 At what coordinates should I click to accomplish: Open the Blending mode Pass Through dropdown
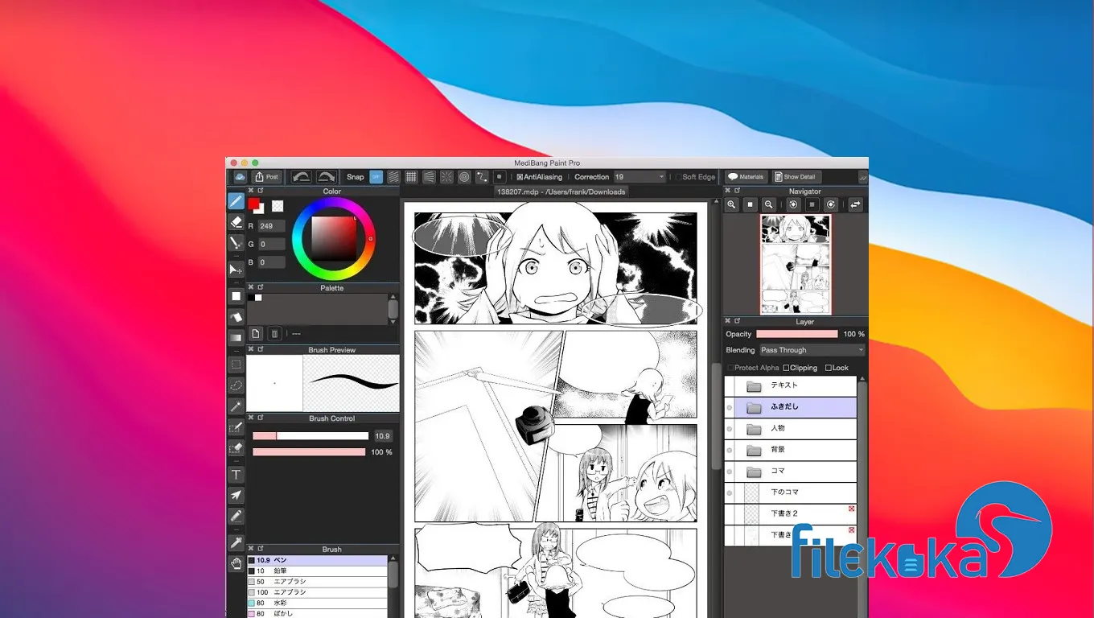[812, 350]
